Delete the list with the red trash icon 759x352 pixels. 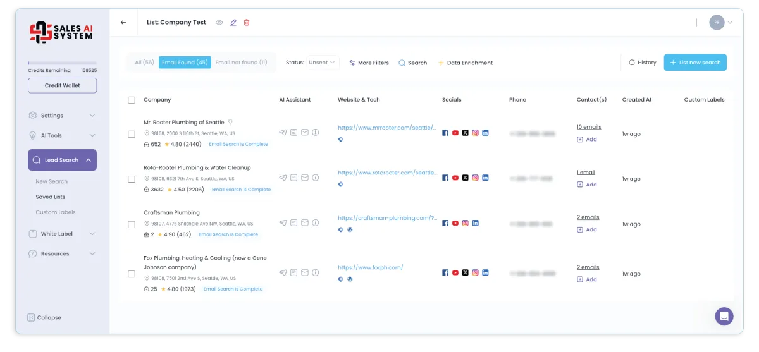tap(247, 22)
